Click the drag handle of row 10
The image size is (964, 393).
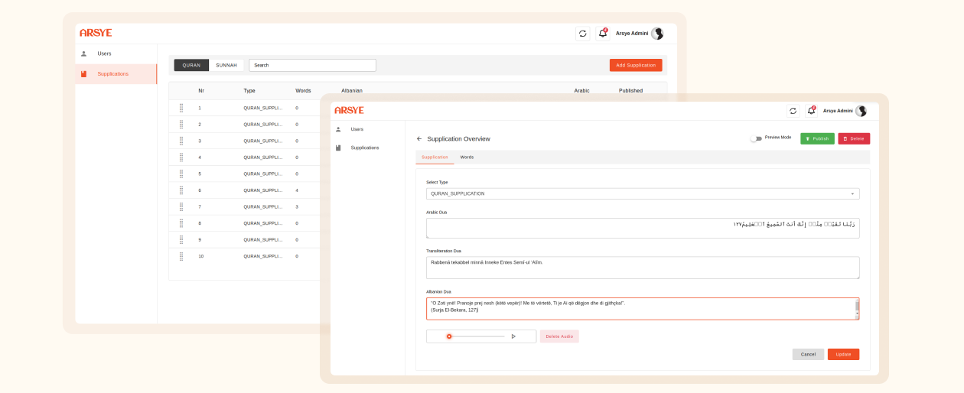point(181,256)
